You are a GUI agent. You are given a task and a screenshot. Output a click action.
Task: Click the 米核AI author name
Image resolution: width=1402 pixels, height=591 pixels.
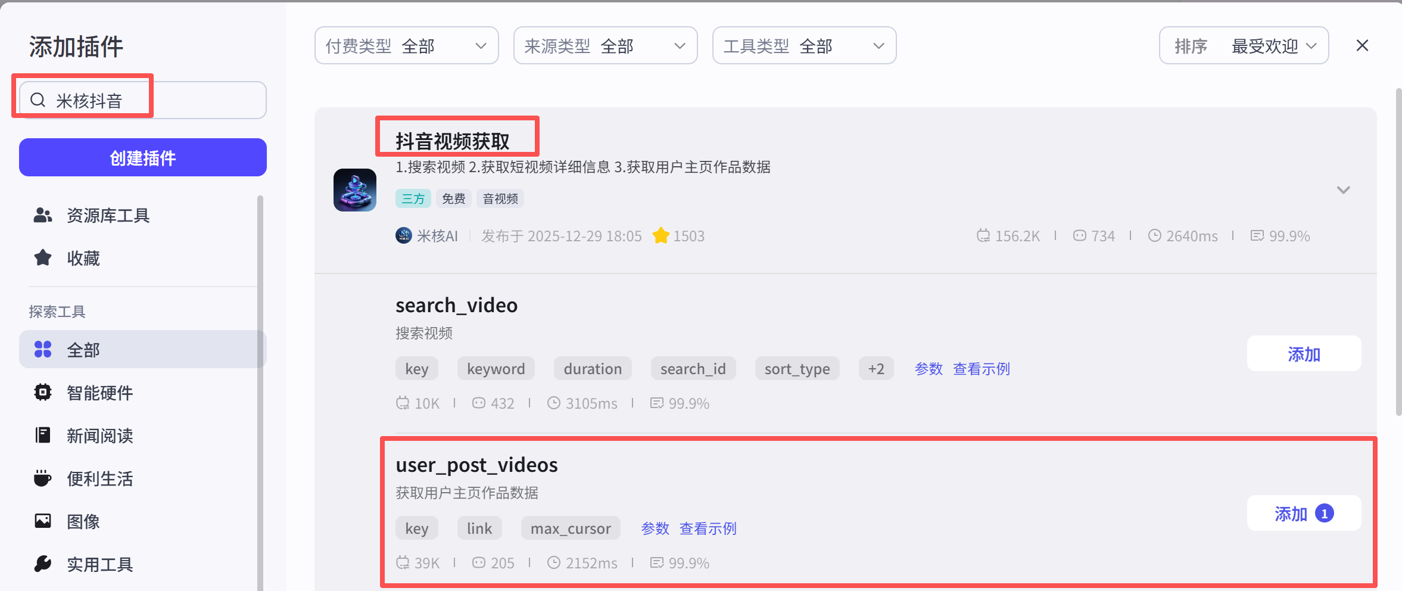point(437,236)
